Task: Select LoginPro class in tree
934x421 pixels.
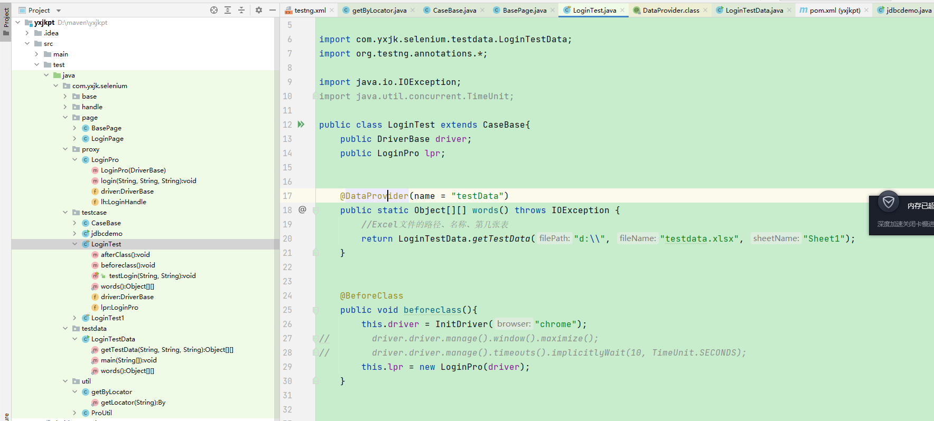Action: (105, 159)
